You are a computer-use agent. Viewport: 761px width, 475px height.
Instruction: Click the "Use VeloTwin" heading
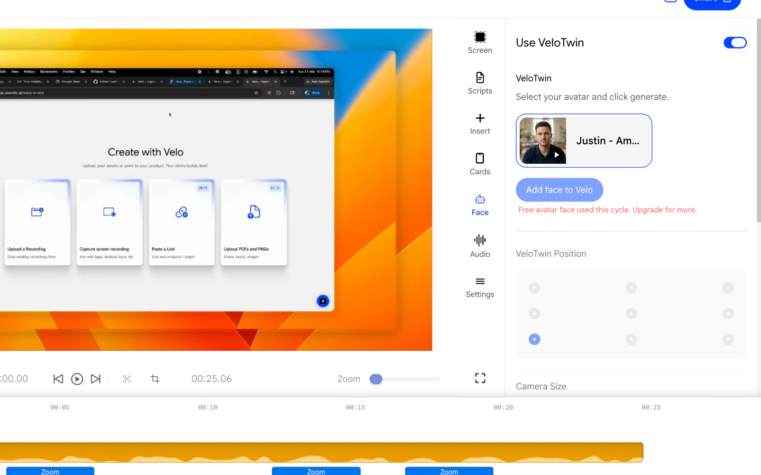coord(550,43)
